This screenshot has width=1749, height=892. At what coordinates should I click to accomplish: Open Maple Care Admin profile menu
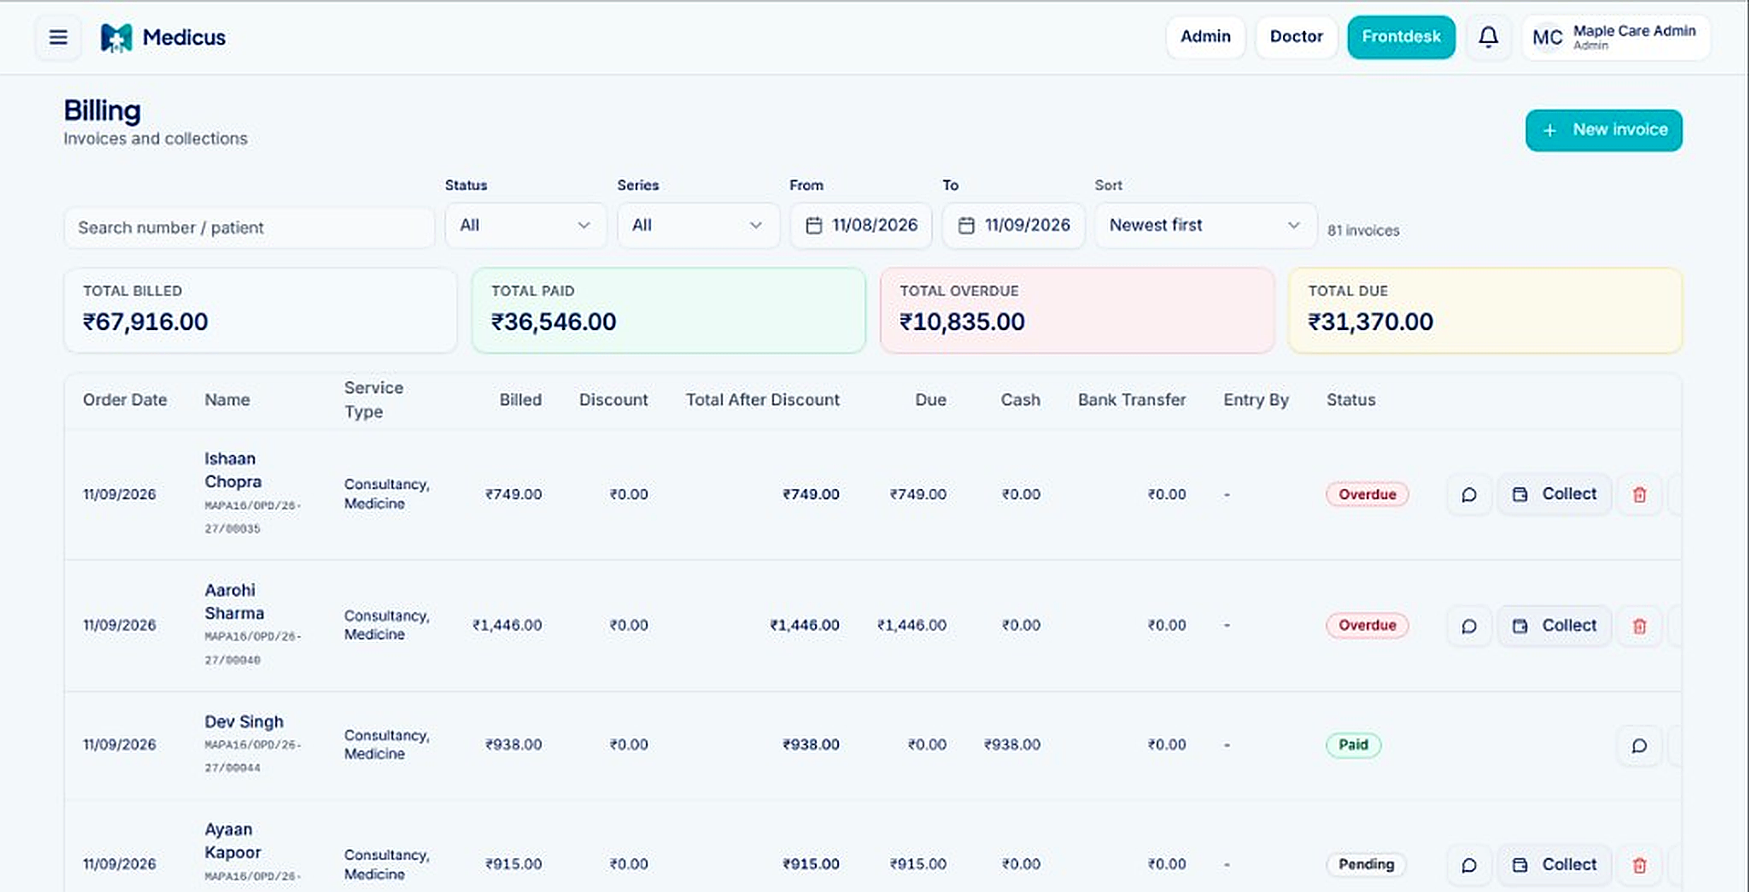[1616, 38]
